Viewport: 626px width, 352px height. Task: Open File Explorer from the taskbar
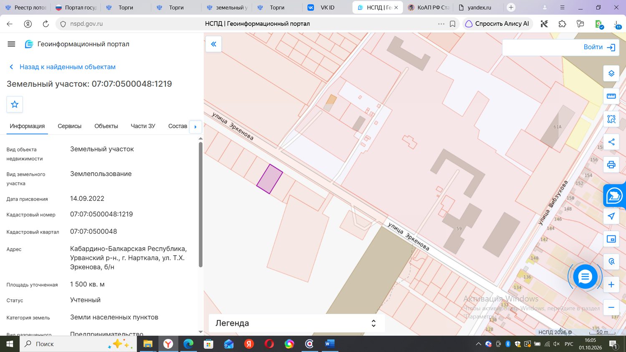click(148, 344)
